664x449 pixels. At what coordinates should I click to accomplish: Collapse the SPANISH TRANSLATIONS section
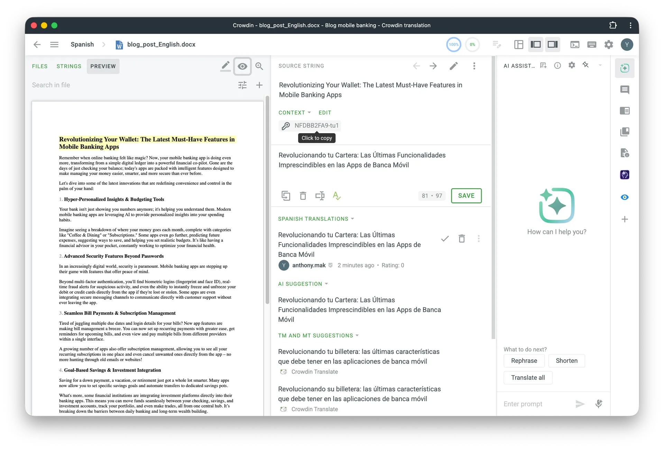316,219
